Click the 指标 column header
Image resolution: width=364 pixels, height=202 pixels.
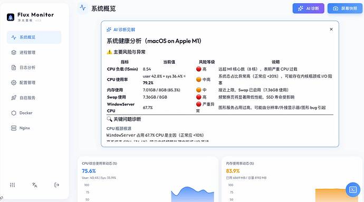pos(124,62)
